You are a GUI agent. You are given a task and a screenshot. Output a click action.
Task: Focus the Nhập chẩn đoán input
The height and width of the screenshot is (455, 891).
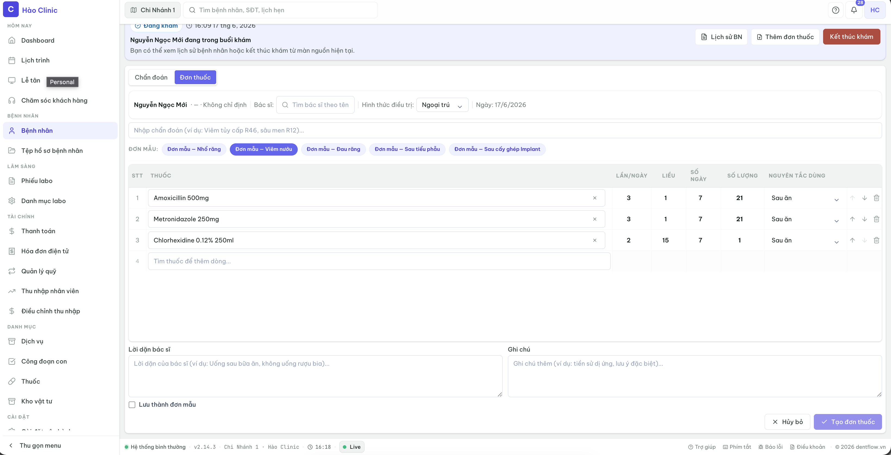[505, 130]
